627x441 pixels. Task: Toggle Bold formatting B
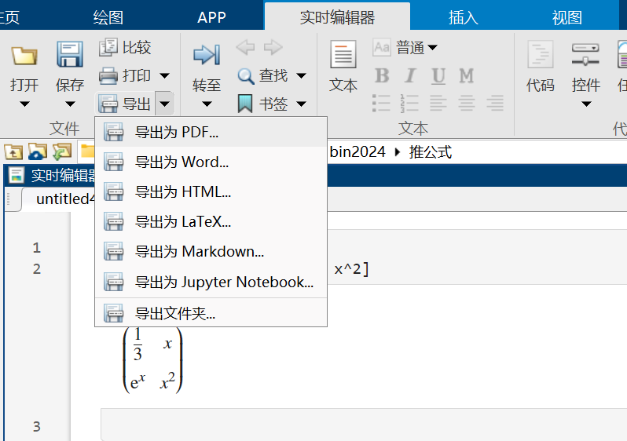tap(382, 75)
